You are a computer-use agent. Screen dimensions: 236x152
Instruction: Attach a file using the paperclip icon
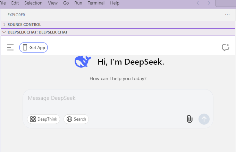click(189, 119)
